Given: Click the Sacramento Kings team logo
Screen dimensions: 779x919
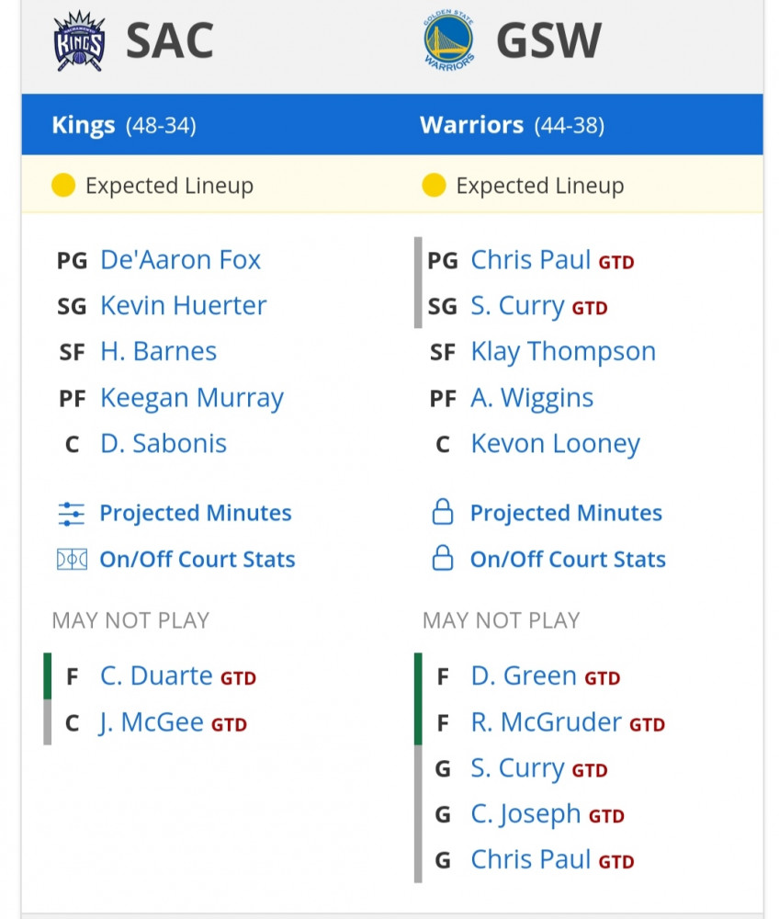Looking at the screenshot, I should [x=79, y=41].
